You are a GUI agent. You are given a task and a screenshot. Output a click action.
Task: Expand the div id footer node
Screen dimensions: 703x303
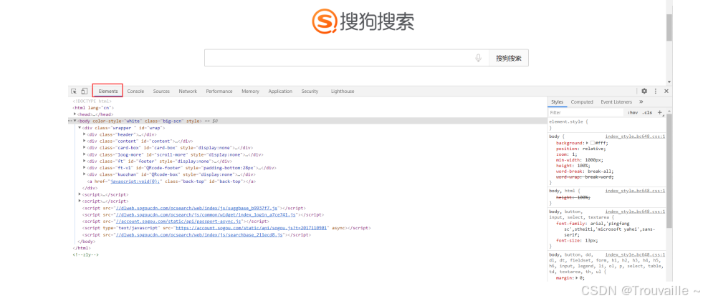tap(85, 162)
